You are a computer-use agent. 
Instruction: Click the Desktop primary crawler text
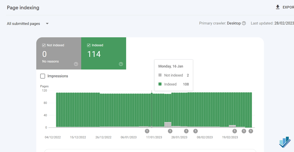point(234,24)
